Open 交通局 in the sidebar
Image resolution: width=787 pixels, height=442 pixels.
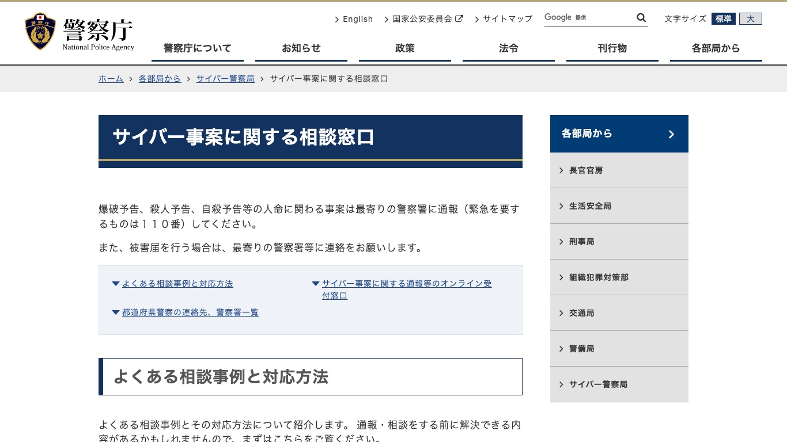click(619, 313)
